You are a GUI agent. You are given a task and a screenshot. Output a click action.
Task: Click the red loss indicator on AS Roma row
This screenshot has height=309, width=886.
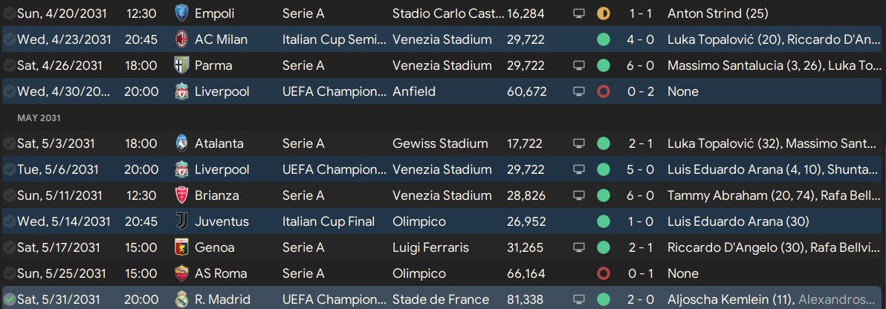pos(604,273)
